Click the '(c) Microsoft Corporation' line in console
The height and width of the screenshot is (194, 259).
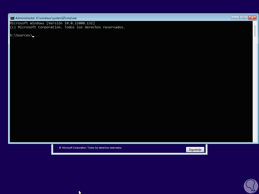[67, 27]
